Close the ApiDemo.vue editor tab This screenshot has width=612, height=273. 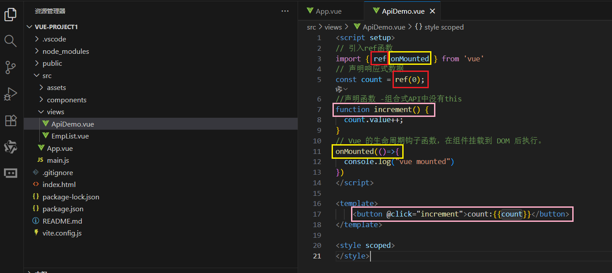pos(432,11)
